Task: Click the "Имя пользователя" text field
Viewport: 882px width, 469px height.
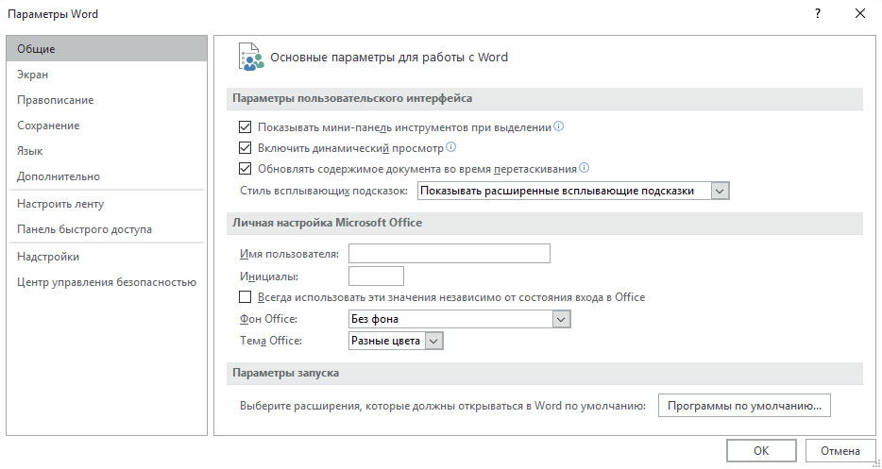Action: point(449,253)
